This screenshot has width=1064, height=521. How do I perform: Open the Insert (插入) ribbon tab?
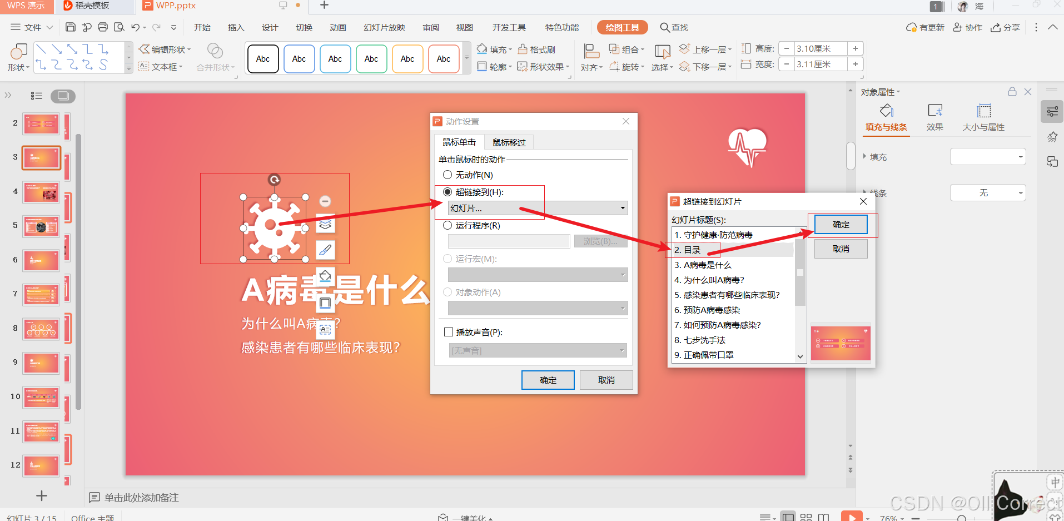point(236,27)
